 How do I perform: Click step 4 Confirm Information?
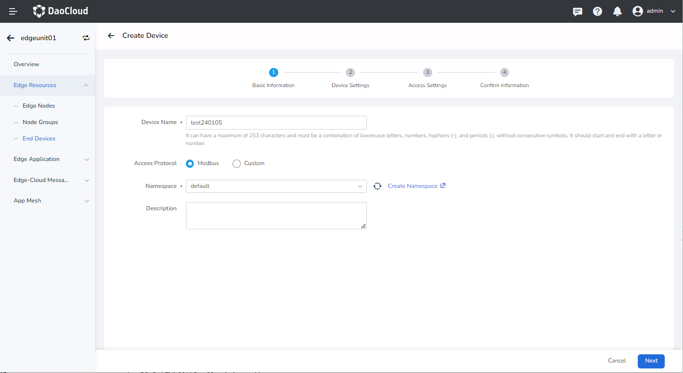504,78
